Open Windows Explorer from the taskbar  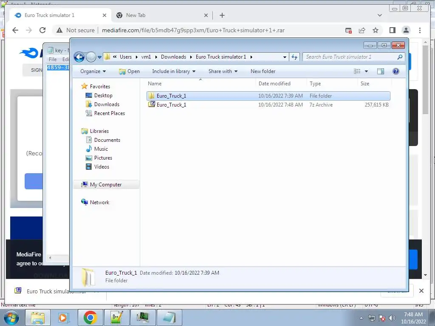point(38,318)
